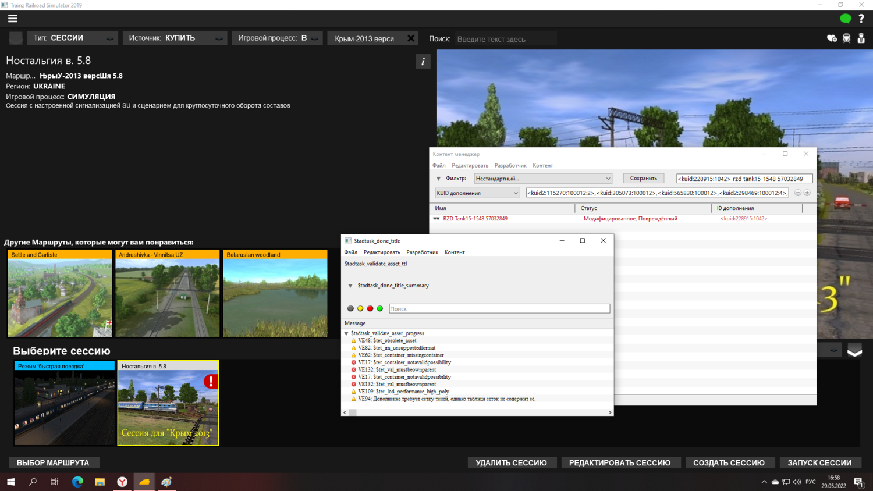The height and width of the screenshot is (491, 873).
Task: Toggle the red error message filter
Action: (x=370, y=309)
